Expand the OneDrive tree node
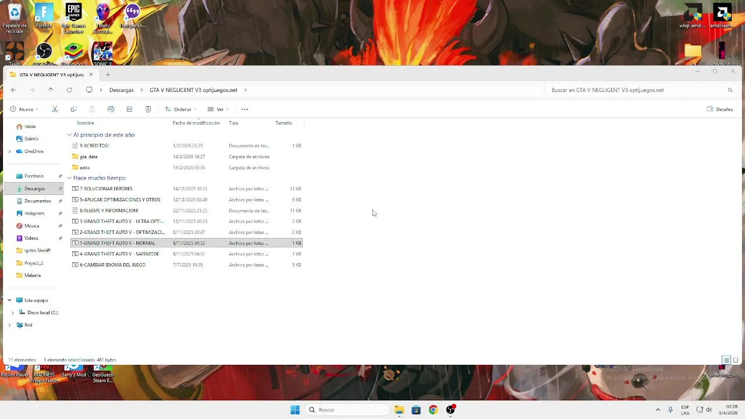The height and width of the screenshot is (419, 745). [9, 151]
